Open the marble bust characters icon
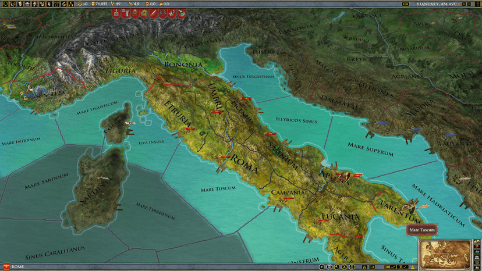The height and width of the screenshot is (271, 482). coord(49,4)
